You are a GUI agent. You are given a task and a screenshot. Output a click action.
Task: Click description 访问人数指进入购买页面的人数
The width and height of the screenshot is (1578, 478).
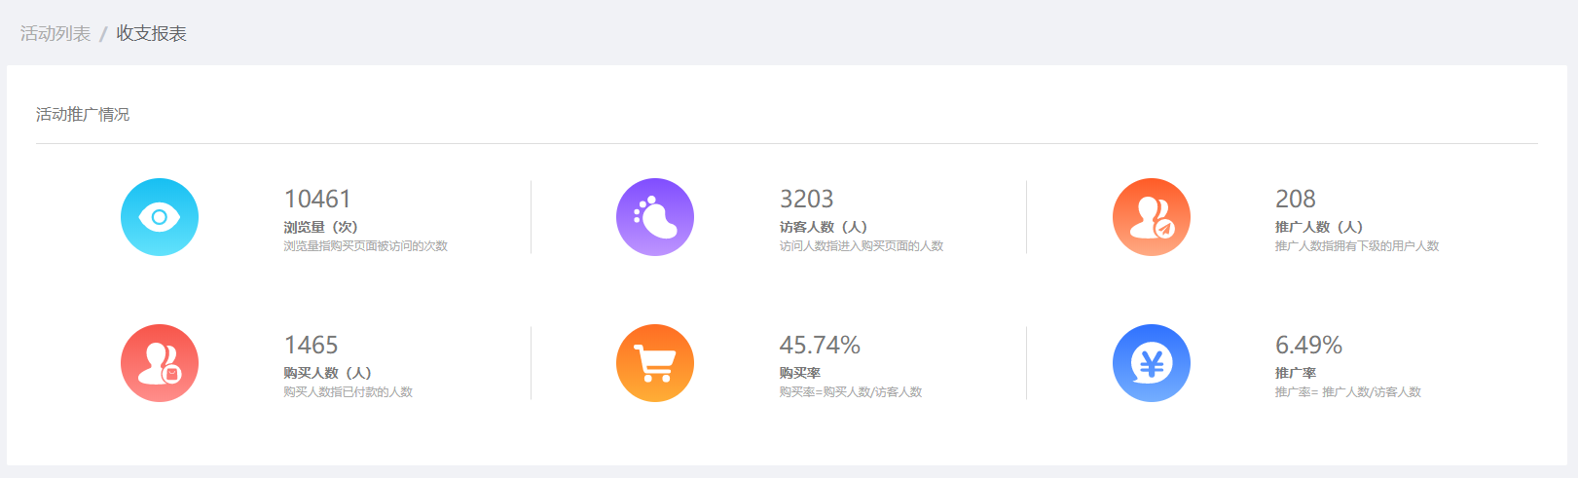[862, 246]
